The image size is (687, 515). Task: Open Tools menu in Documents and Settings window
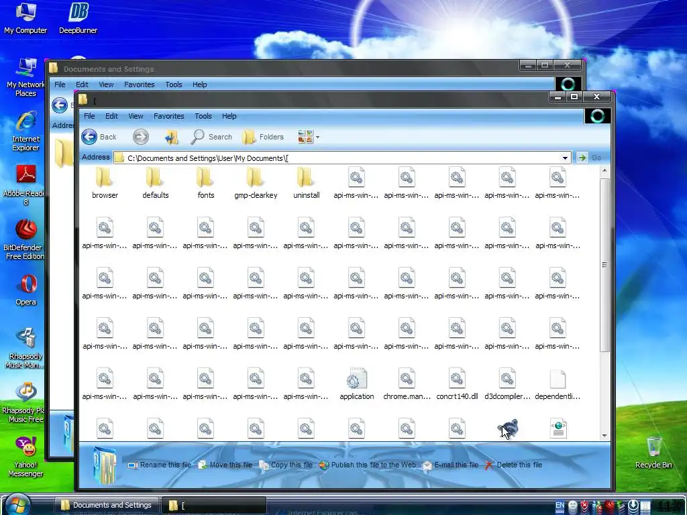174,84
